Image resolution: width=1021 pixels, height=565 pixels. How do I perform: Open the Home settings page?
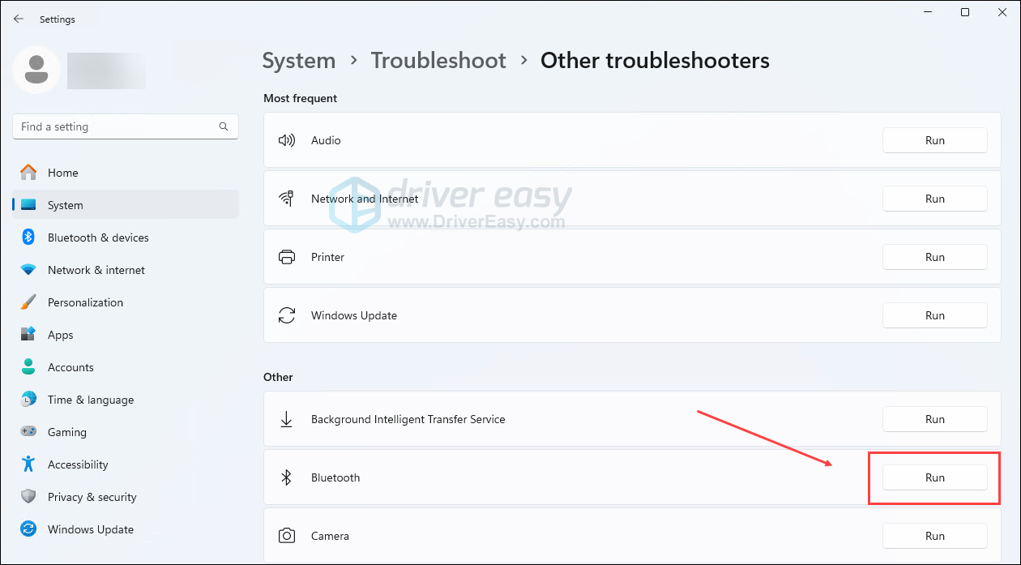coord(62,173)
